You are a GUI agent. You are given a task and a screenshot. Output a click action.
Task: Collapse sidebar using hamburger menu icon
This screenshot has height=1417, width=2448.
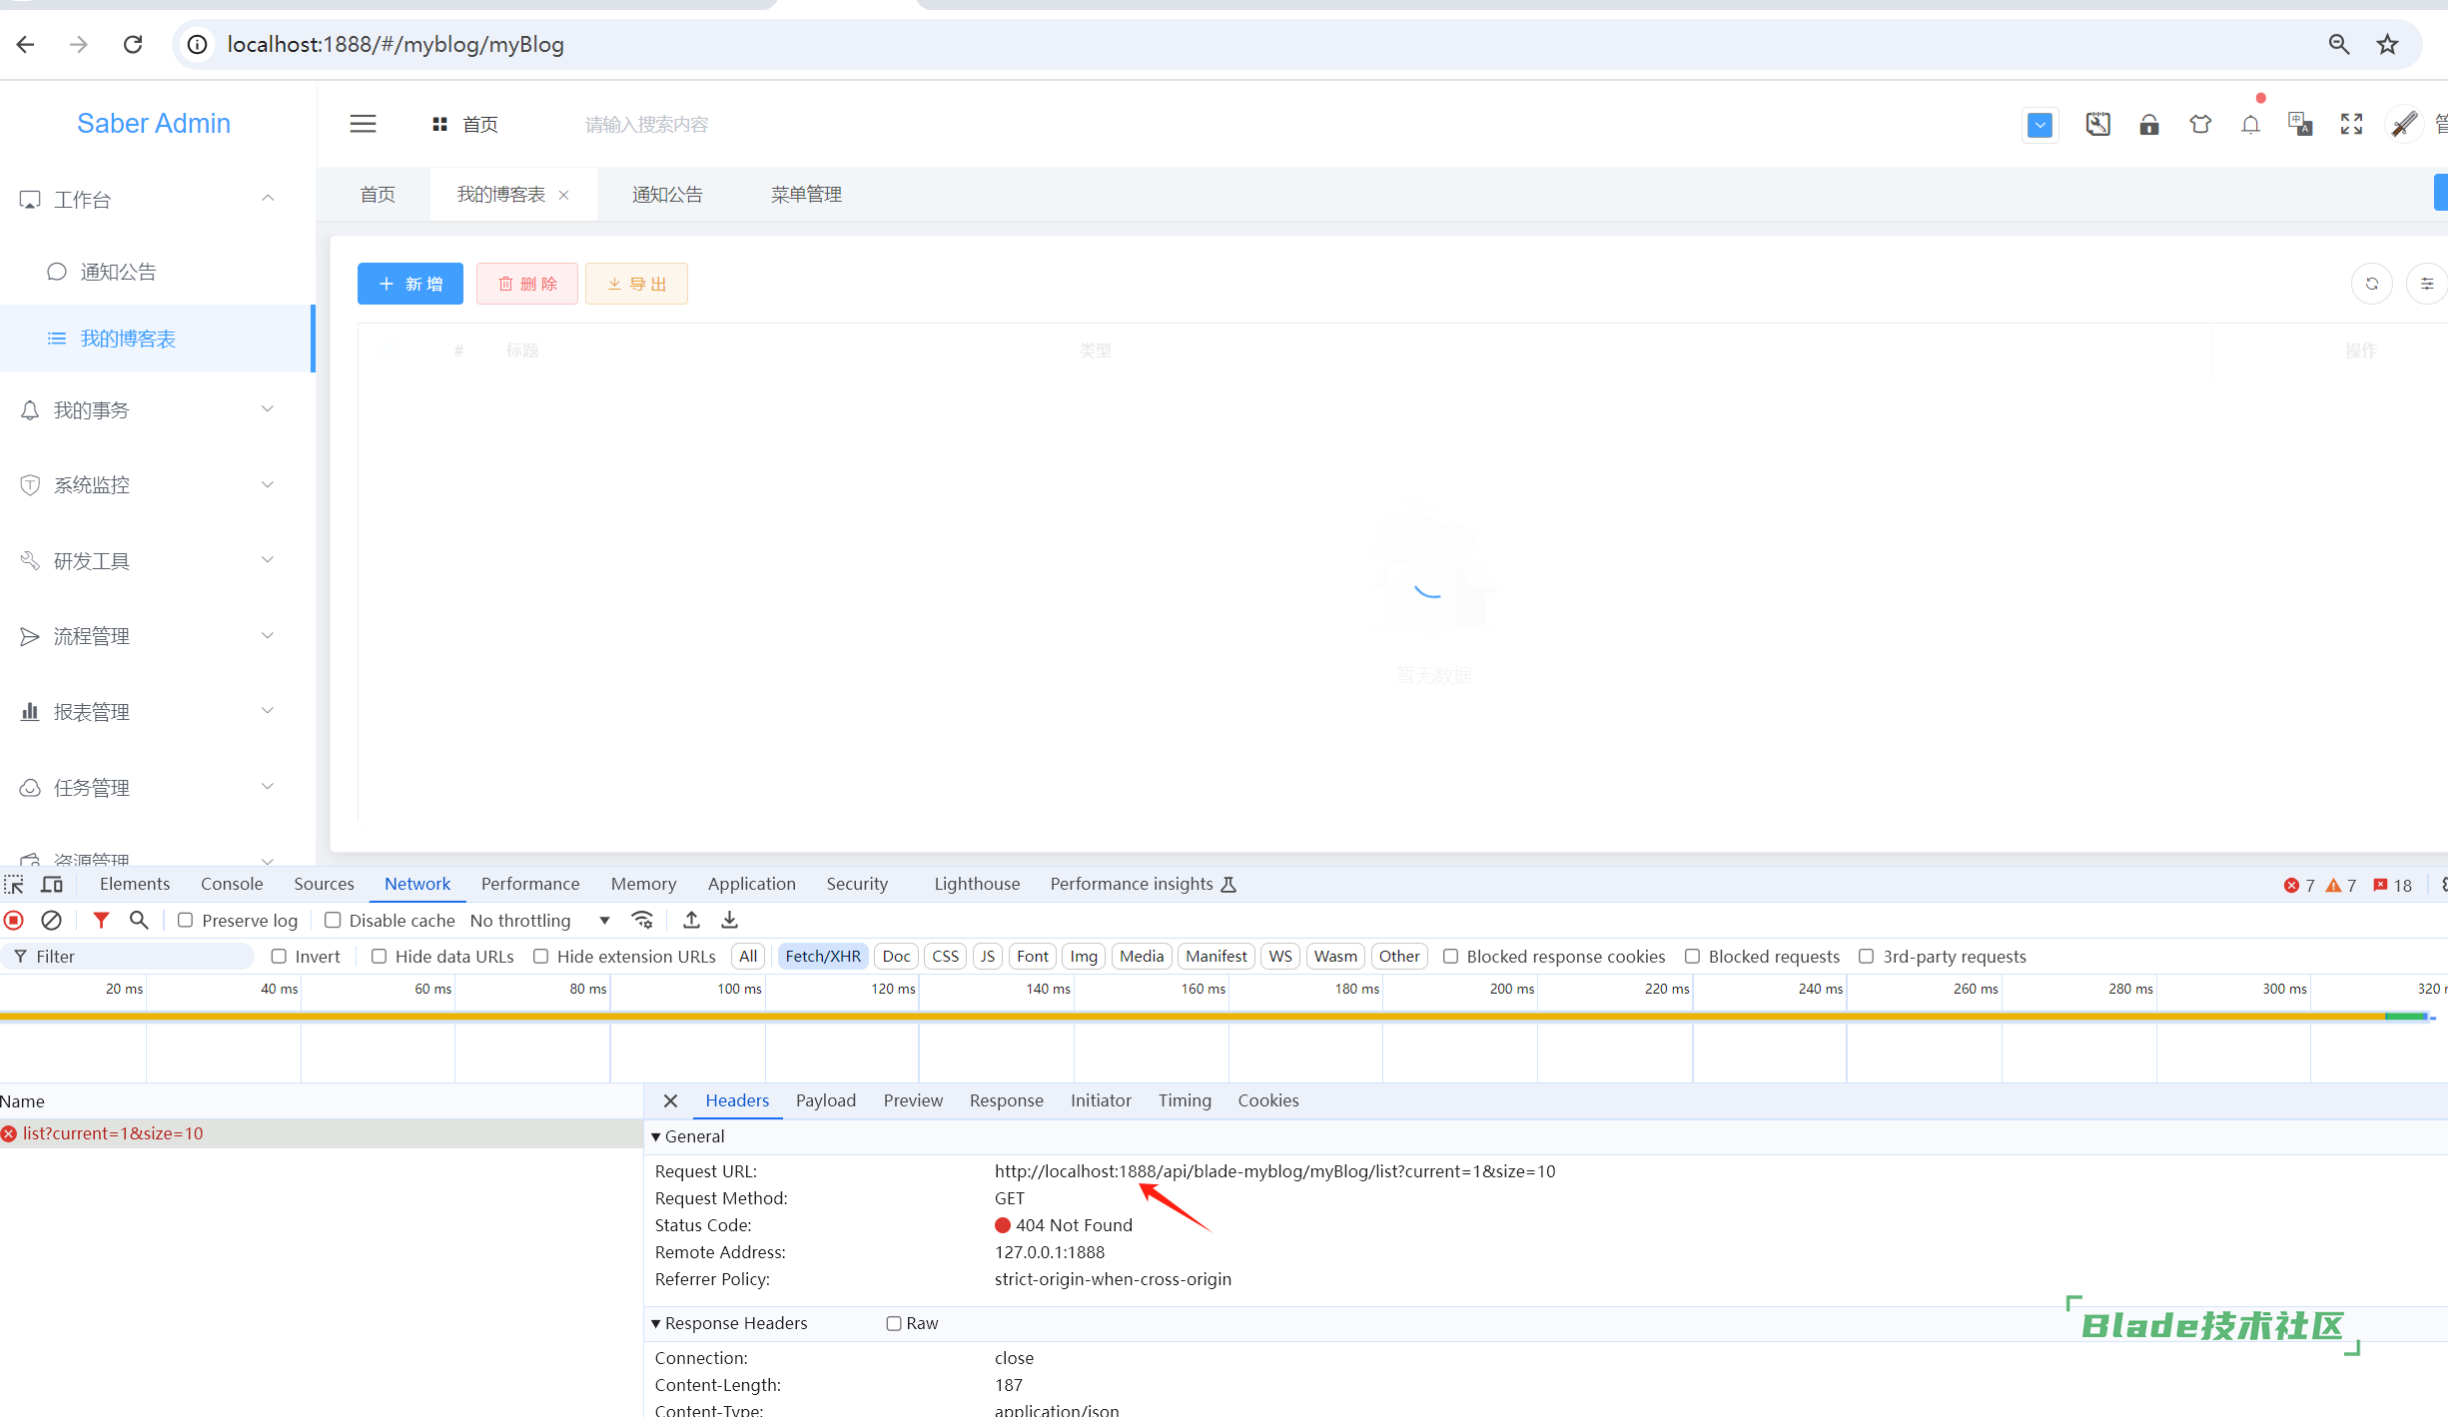(363, 124)
